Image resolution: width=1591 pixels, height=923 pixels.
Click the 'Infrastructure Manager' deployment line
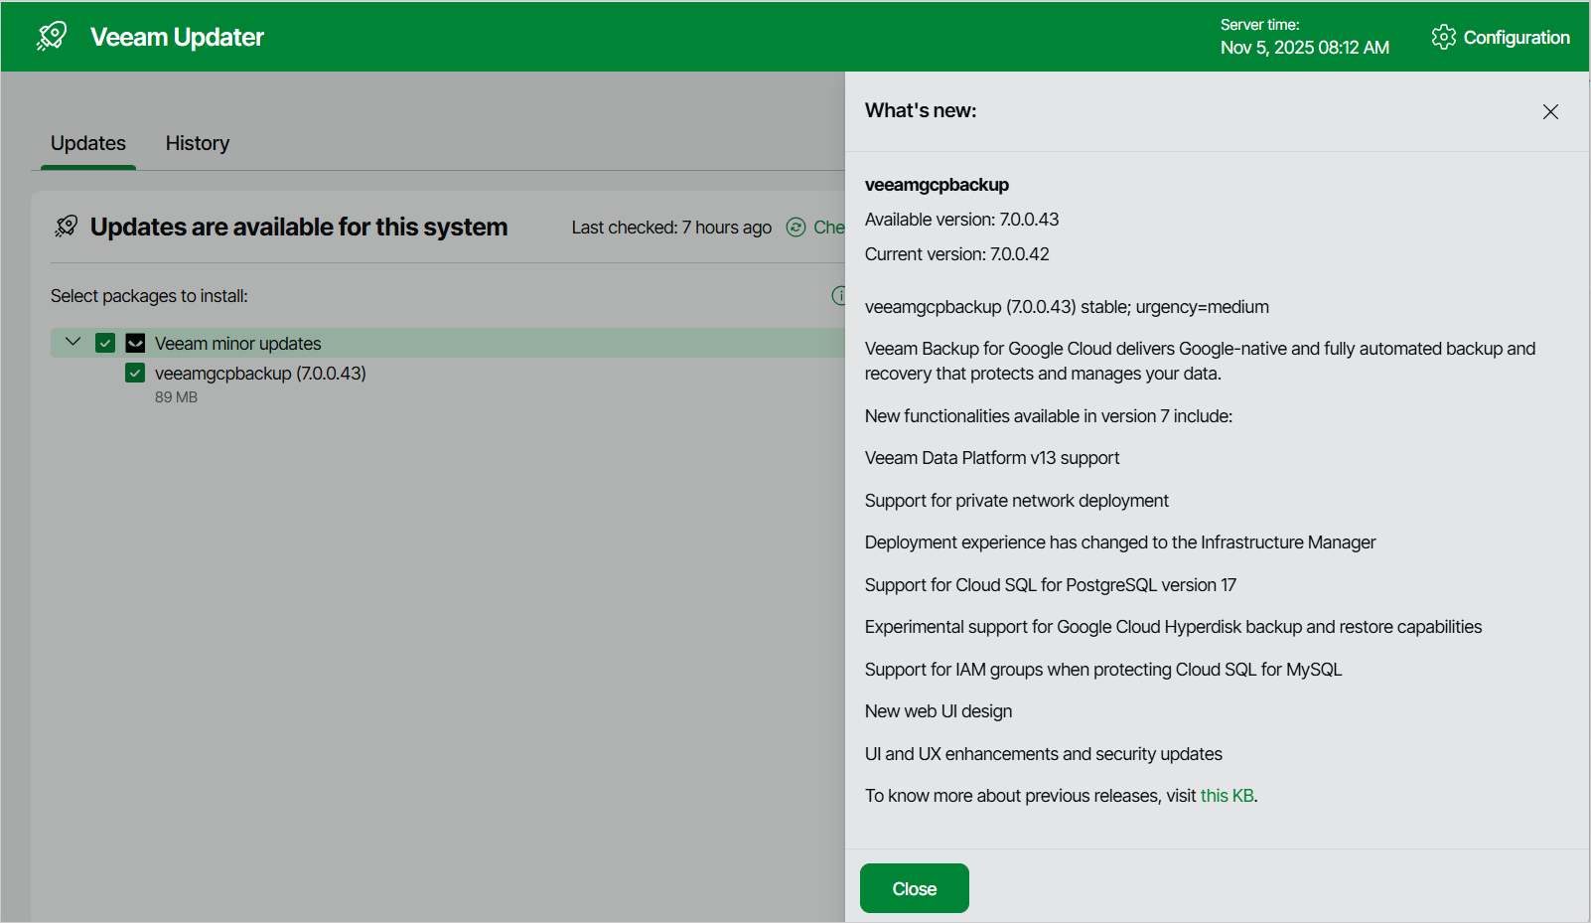click(x=1120, y=542)
